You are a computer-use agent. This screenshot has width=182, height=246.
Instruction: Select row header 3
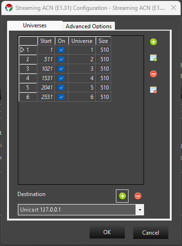click(x=28, y=69)
